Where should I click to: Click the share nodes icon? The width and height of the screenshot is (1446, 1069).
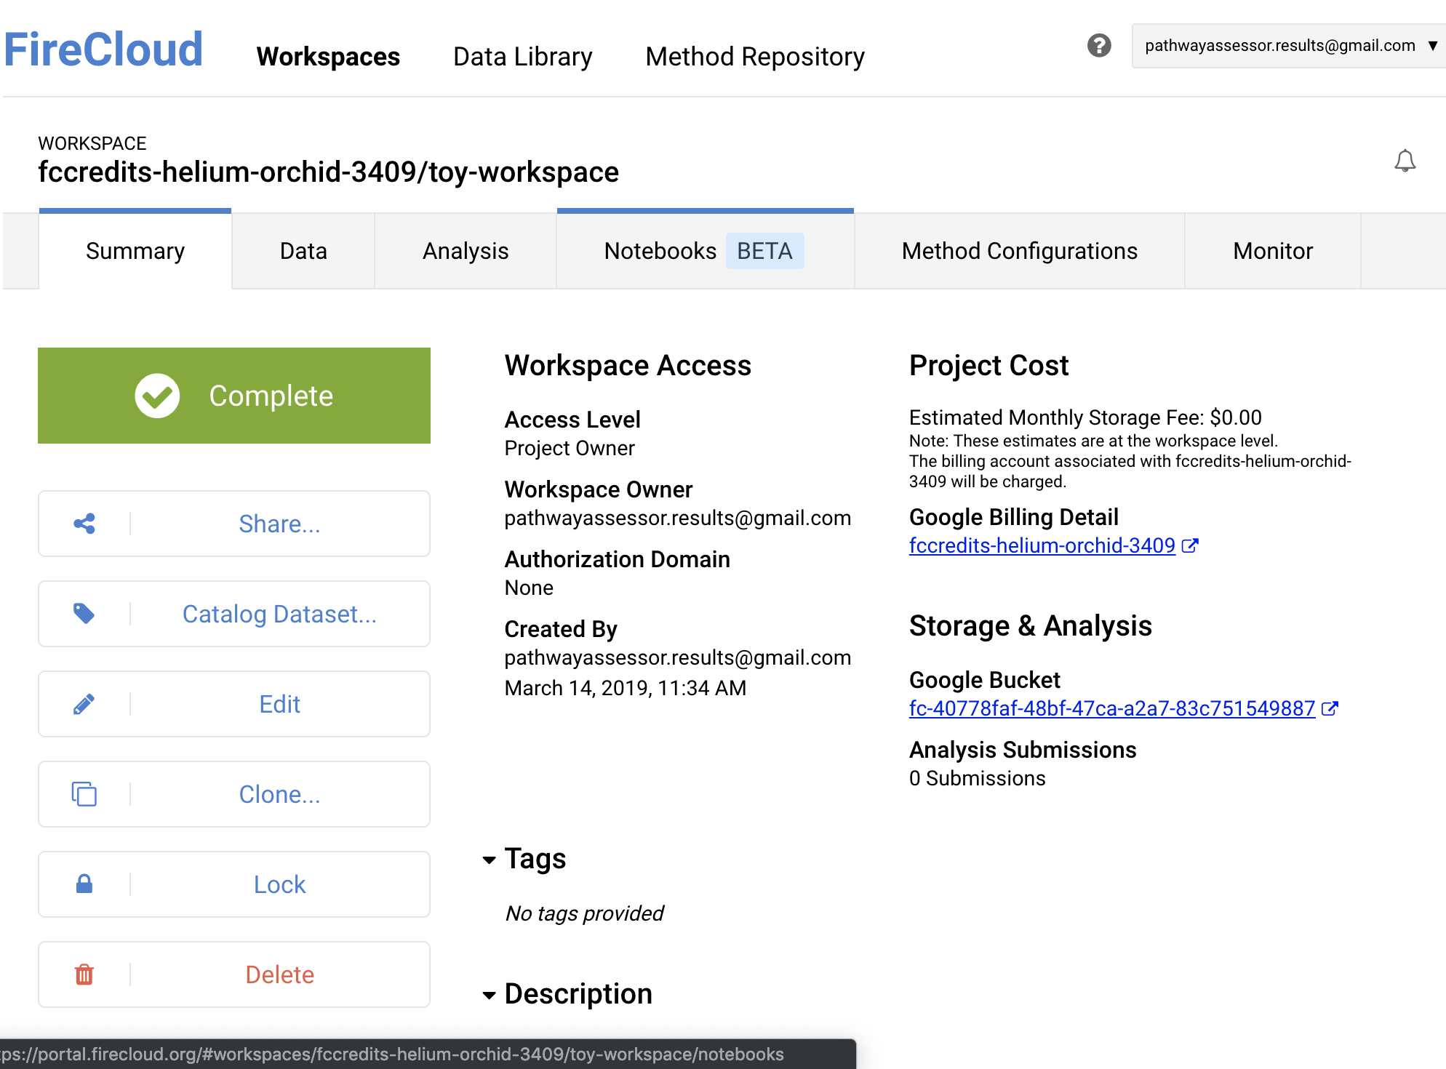[x=84, y=524]
